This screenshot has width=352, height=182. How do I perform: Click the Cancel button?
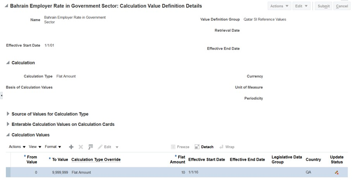click(x=342, y=6)
